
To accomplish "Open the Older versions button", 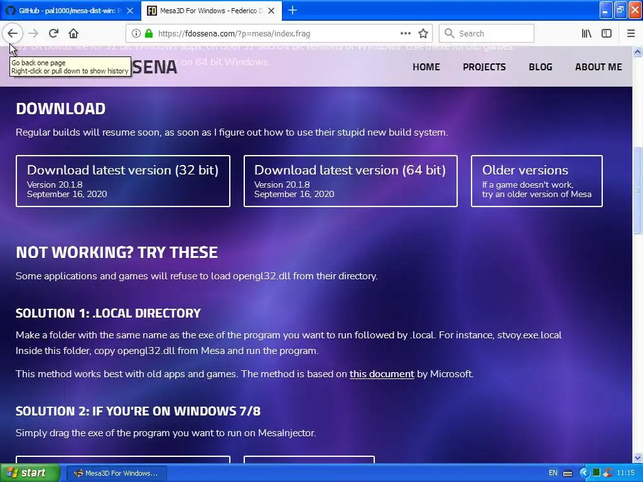I will (x=537, y=181).
